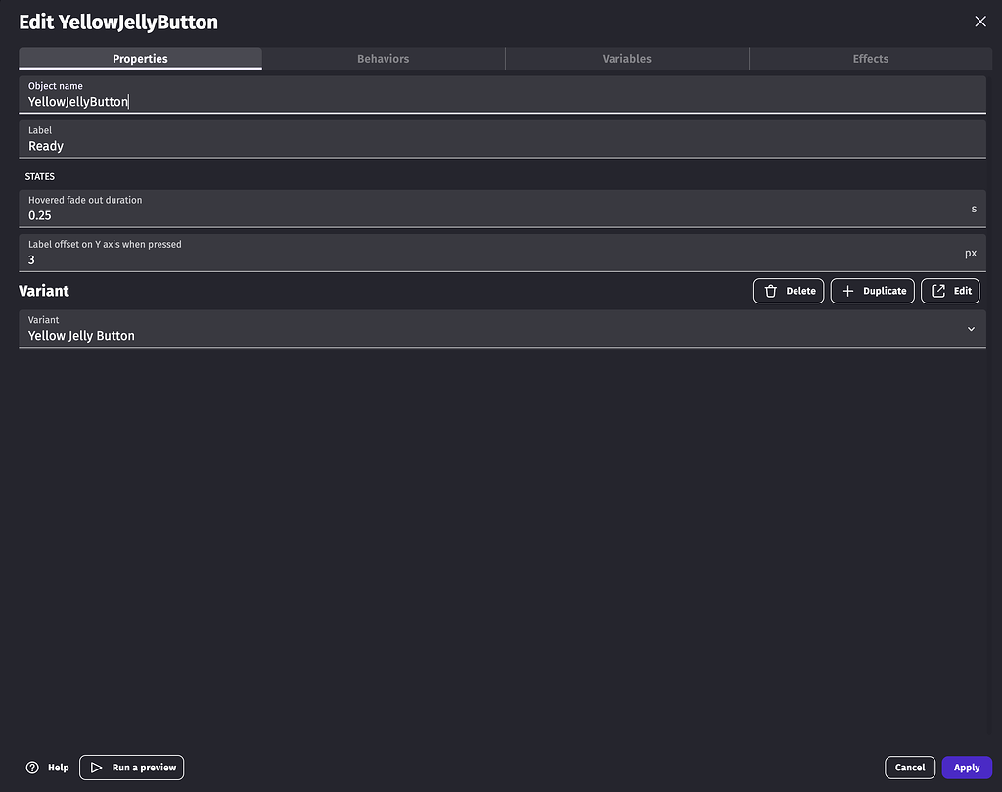The width and height of the screenshot is (1002, 792).
Task: Click the trash icon on Delete variant
Action: (x=771, y=291)
